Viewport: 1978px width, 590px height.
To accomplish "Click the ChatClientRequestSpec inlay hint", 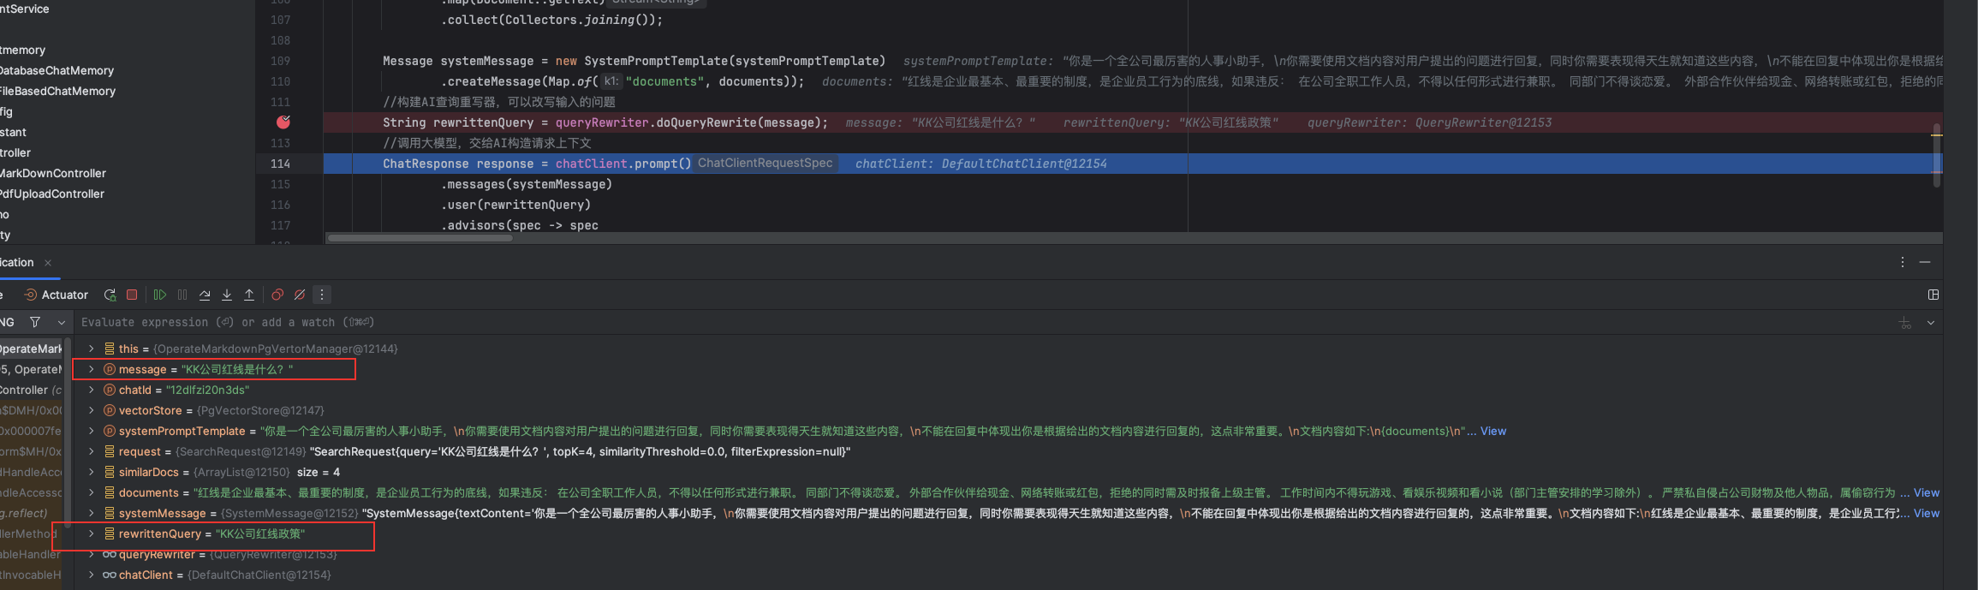I will click(x=765, y=163).
